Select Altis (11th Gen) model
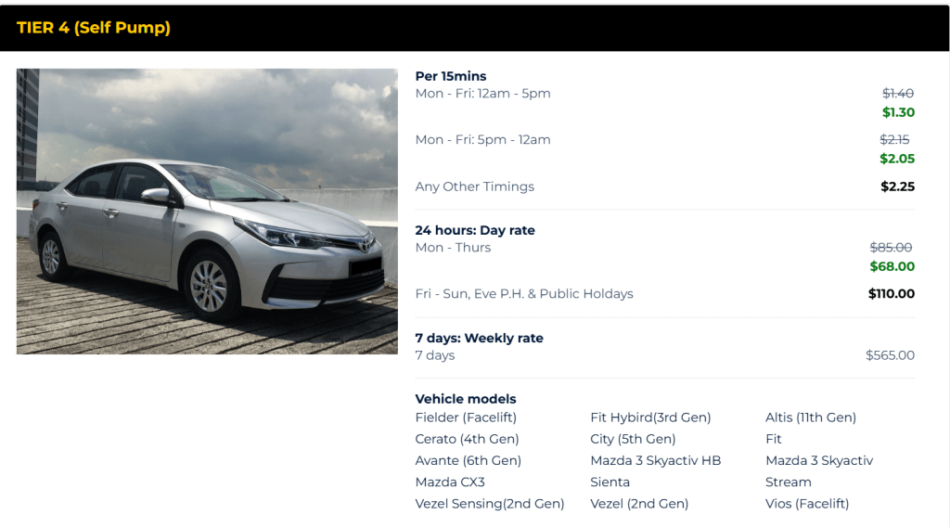The height and width of the screenshot is (527, 950). 810,418
